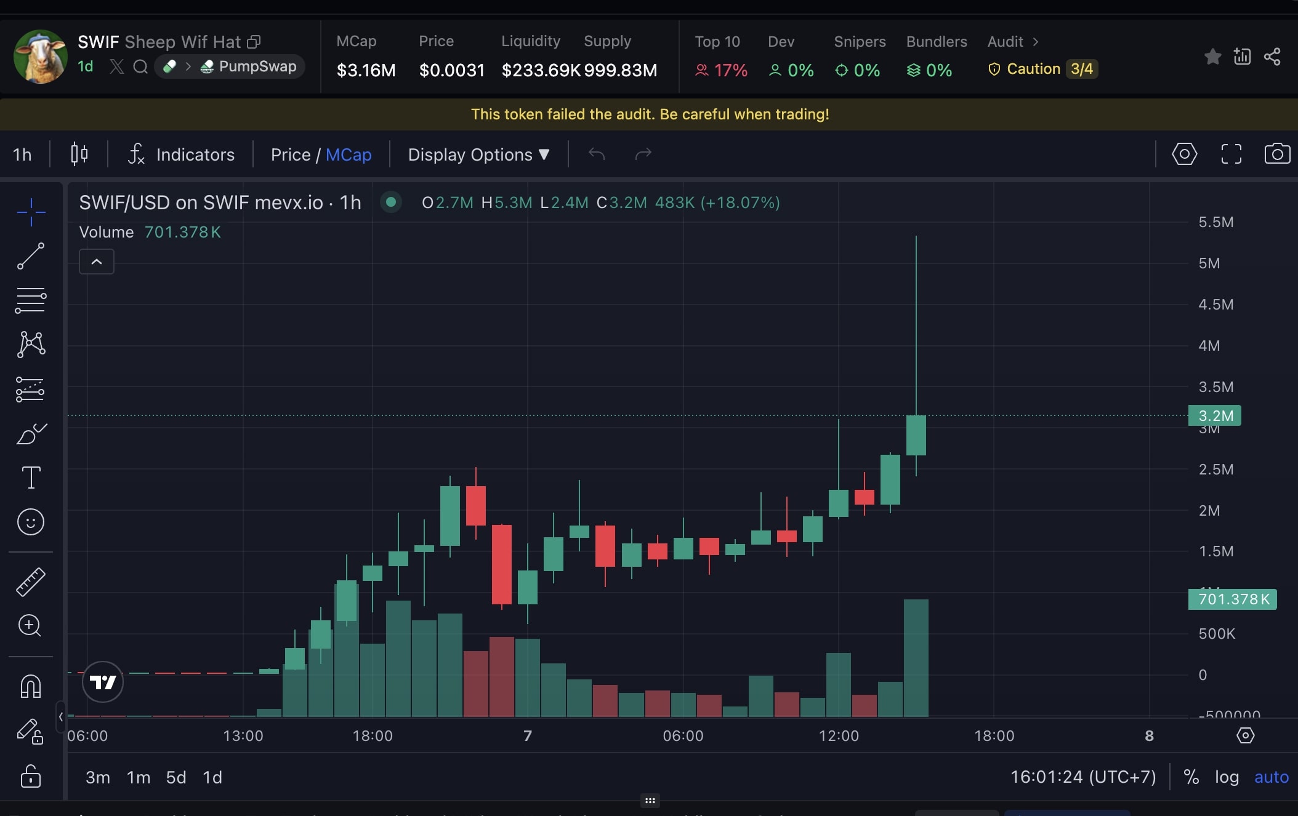
Task: Open the Indicators dialog
Action: (180, 154)
